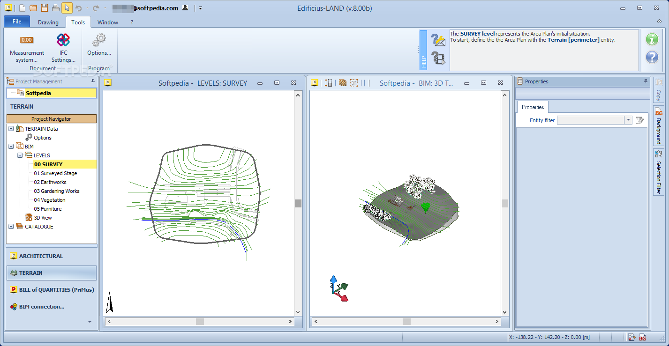
Task: Click the XYZ axis gizmo in 3D view
Action: [x=339, y=288]
